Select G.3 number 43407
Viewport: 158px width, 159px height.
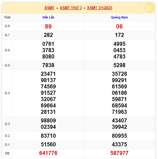pyautogui.click(x=119, y=120)
